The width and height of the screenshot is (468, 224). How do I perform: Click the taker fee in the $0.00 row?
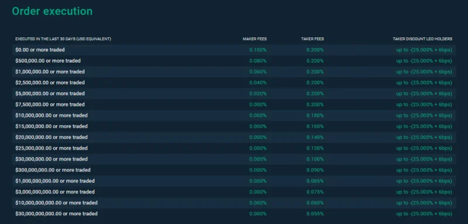tap(315, 50)
